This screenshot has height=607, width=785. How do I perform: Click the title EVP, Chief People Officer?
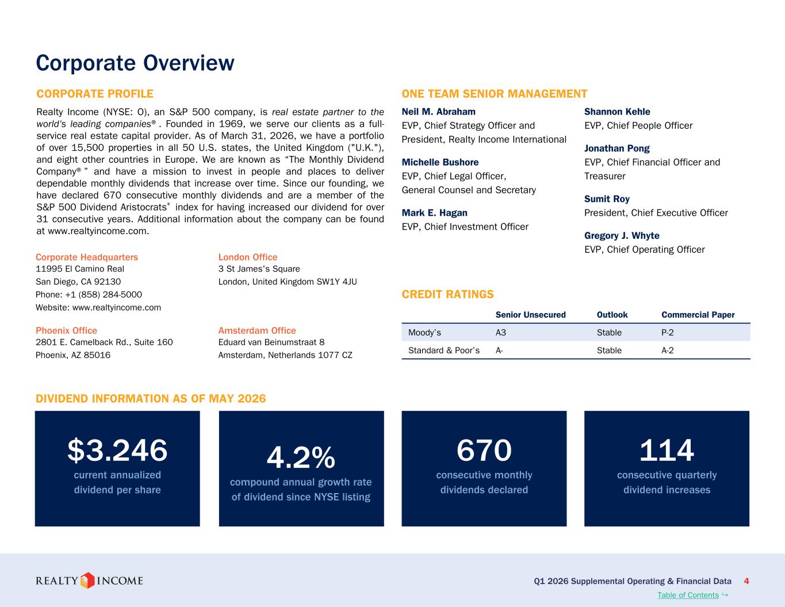tap(638, 125)
